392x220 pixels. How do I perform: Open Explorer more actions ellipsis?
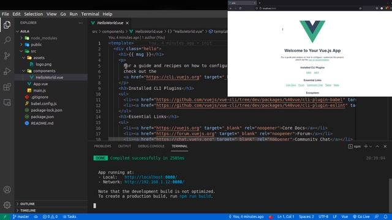click(80, 23)
